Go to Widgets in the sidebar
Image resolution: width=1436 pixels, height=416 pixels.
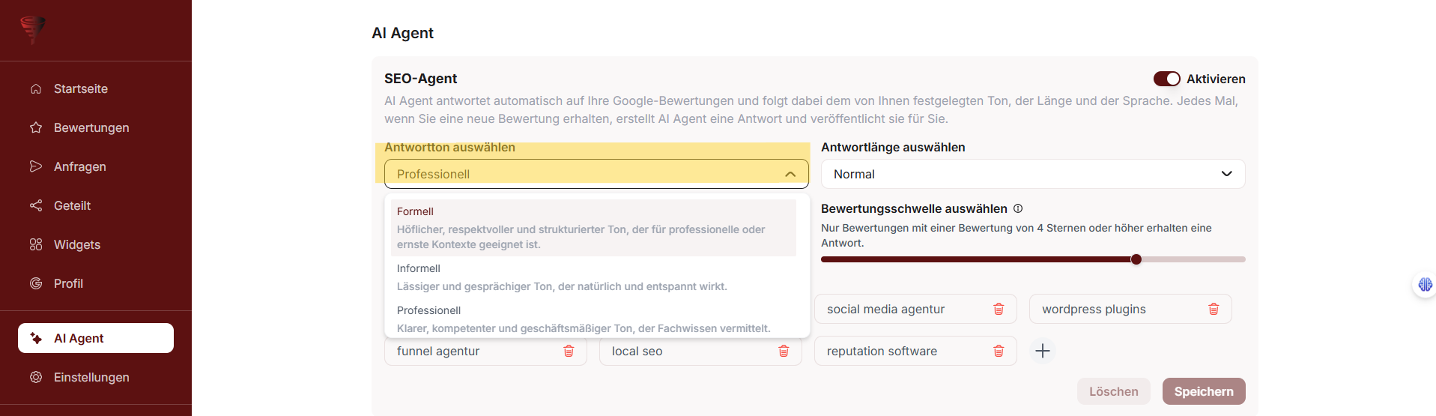(x=76, y=244)
